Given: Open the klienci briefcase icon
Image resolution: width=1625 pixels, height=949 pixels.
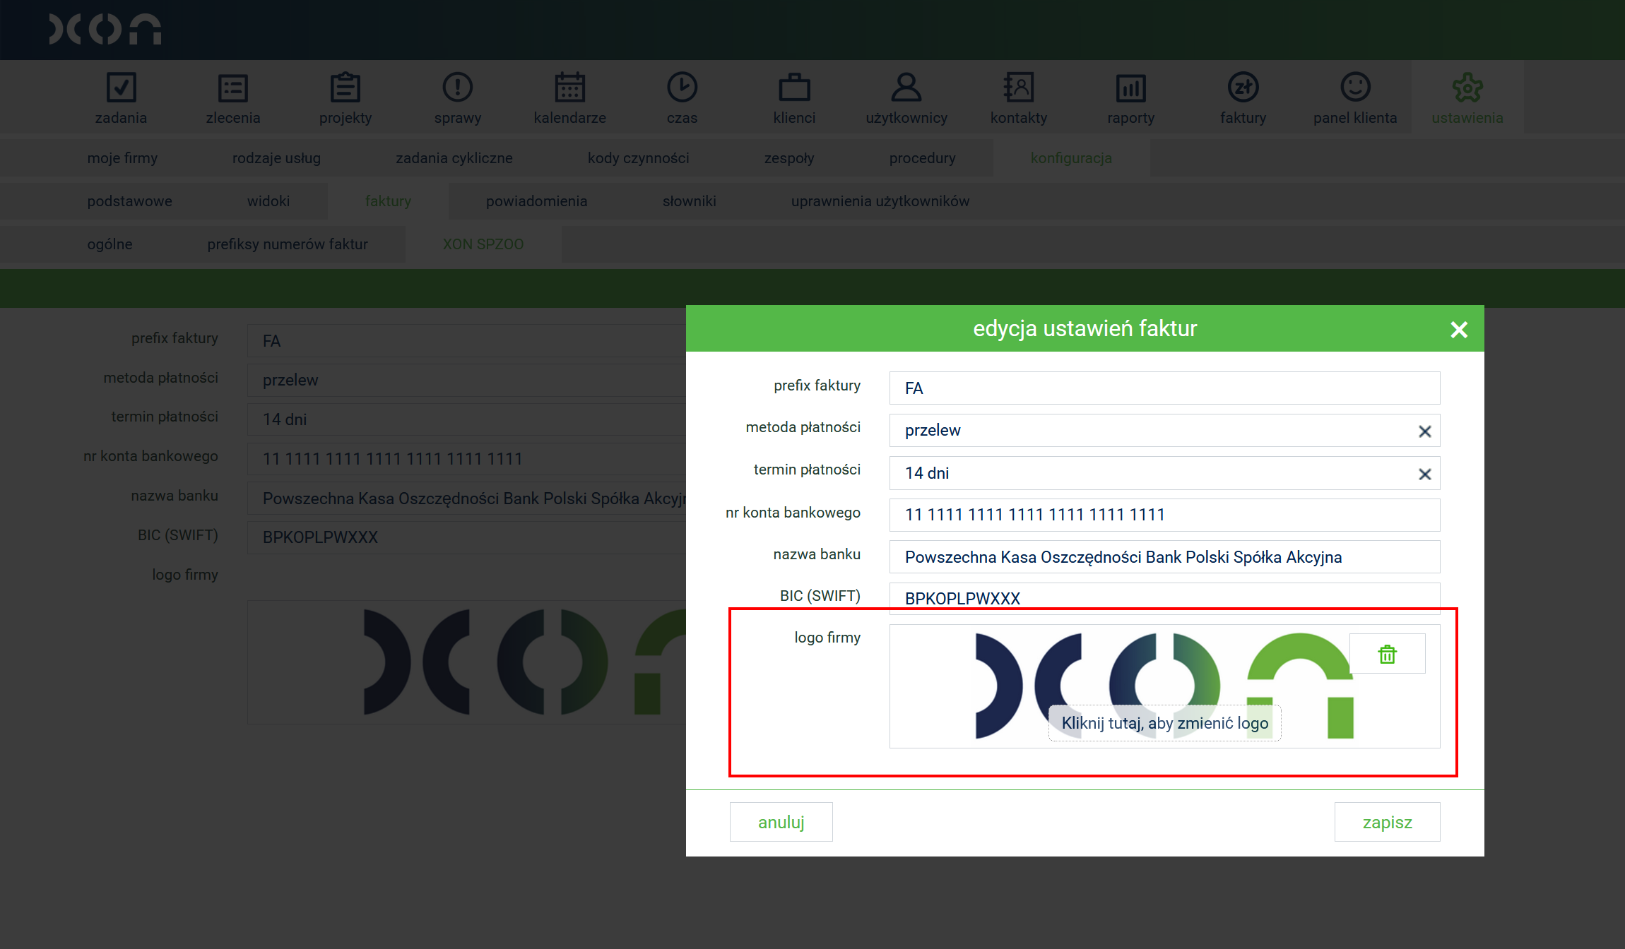Looking at the screenshot, I should (x=794, y=88).
